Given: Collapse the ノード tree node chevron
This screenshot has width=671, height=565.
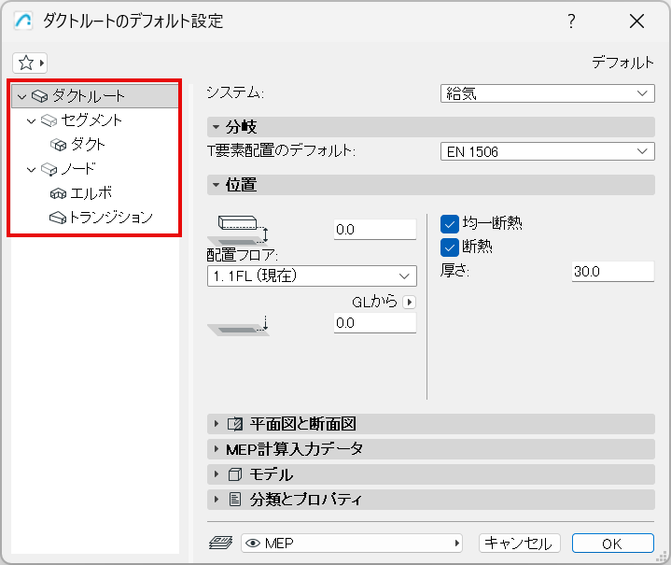Looking at the screenshot, I should click(x=31, y=170).
